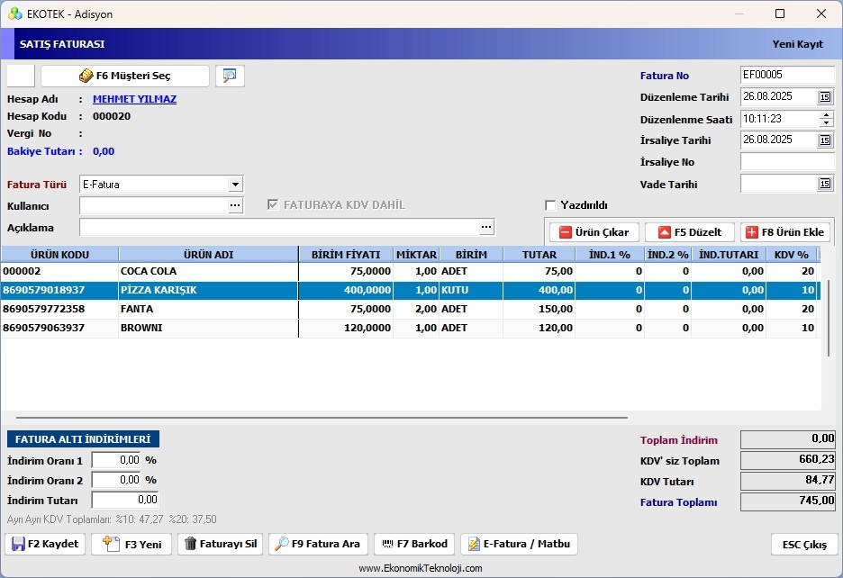Delete the invoice with Faturayı Sil
Screen dimensions: 843x578
pyautogui.click(x=221, y=544)
